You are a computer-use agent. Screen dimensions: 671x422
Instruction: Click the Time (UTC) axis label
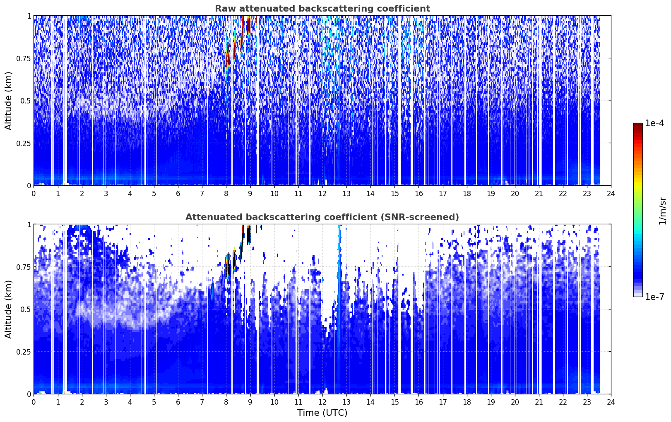(x=322, y=413)
